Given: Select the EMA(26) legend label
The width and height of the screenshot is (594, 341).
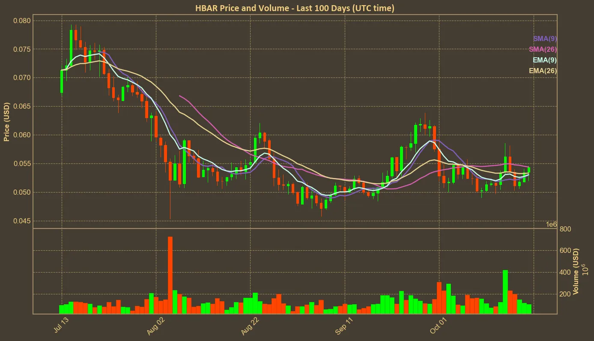Looking at the screenshot, I should [543, 71].
